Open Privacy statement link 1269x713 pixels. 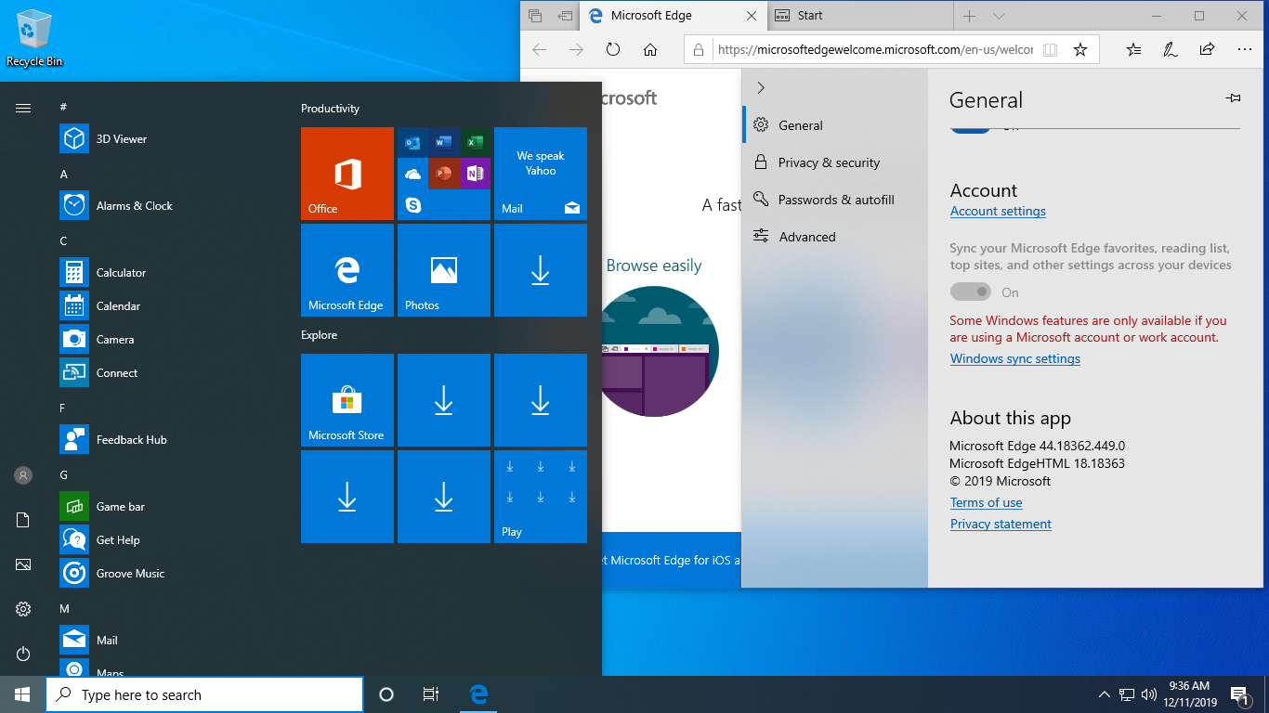coord(1001,524)
